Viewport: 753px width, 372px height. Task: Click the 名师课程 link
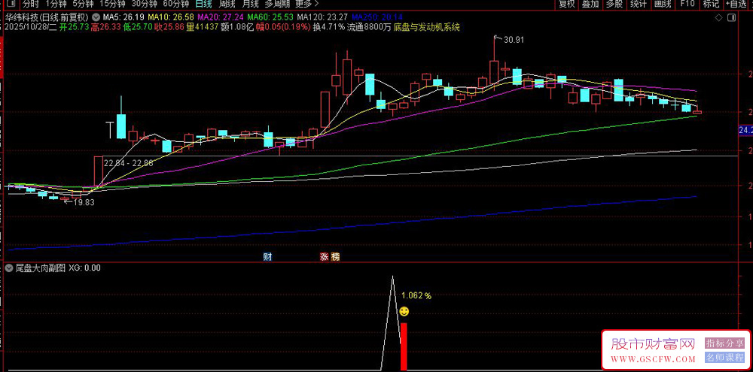pos(724,358)
